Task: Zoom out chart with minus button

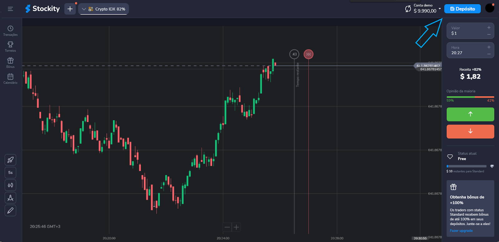Action: 227,227
